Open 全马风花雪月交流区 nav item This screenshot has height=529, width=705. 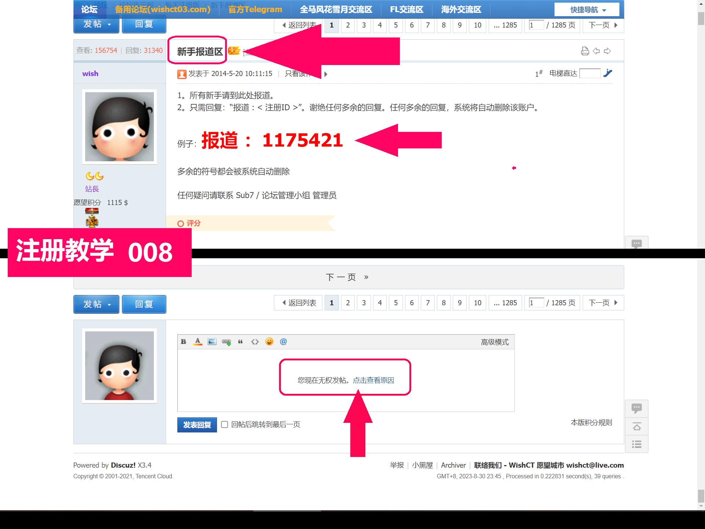pos(336,10)
